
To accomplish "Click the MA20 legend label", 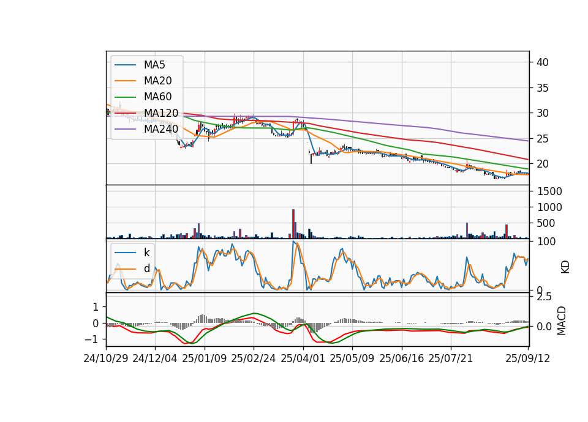I will coord(157,81).
